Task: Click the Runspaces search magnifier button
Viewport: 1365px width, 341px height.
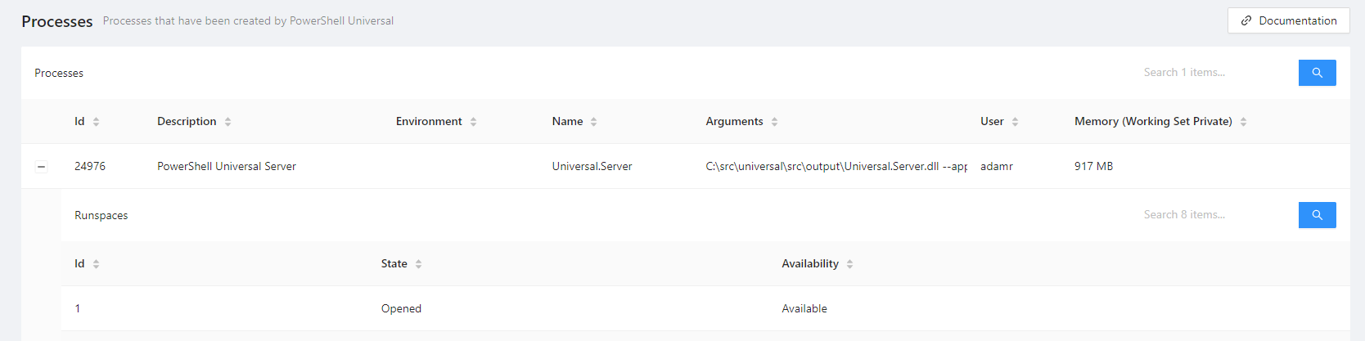Action: [x=1317, y=215]
